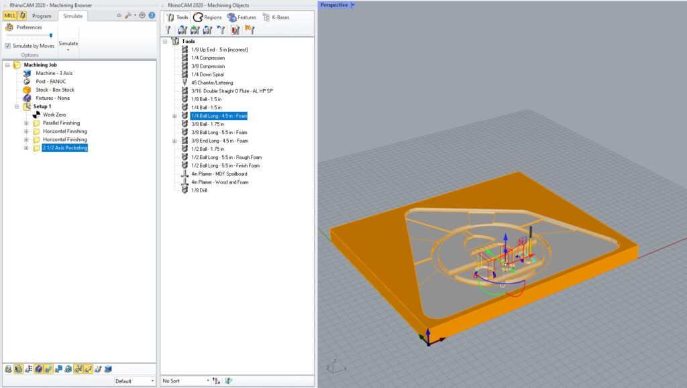Open the blue help icon
Image resolution: width=687 pixels, height=388 pixels.
[x=152, y=15]
